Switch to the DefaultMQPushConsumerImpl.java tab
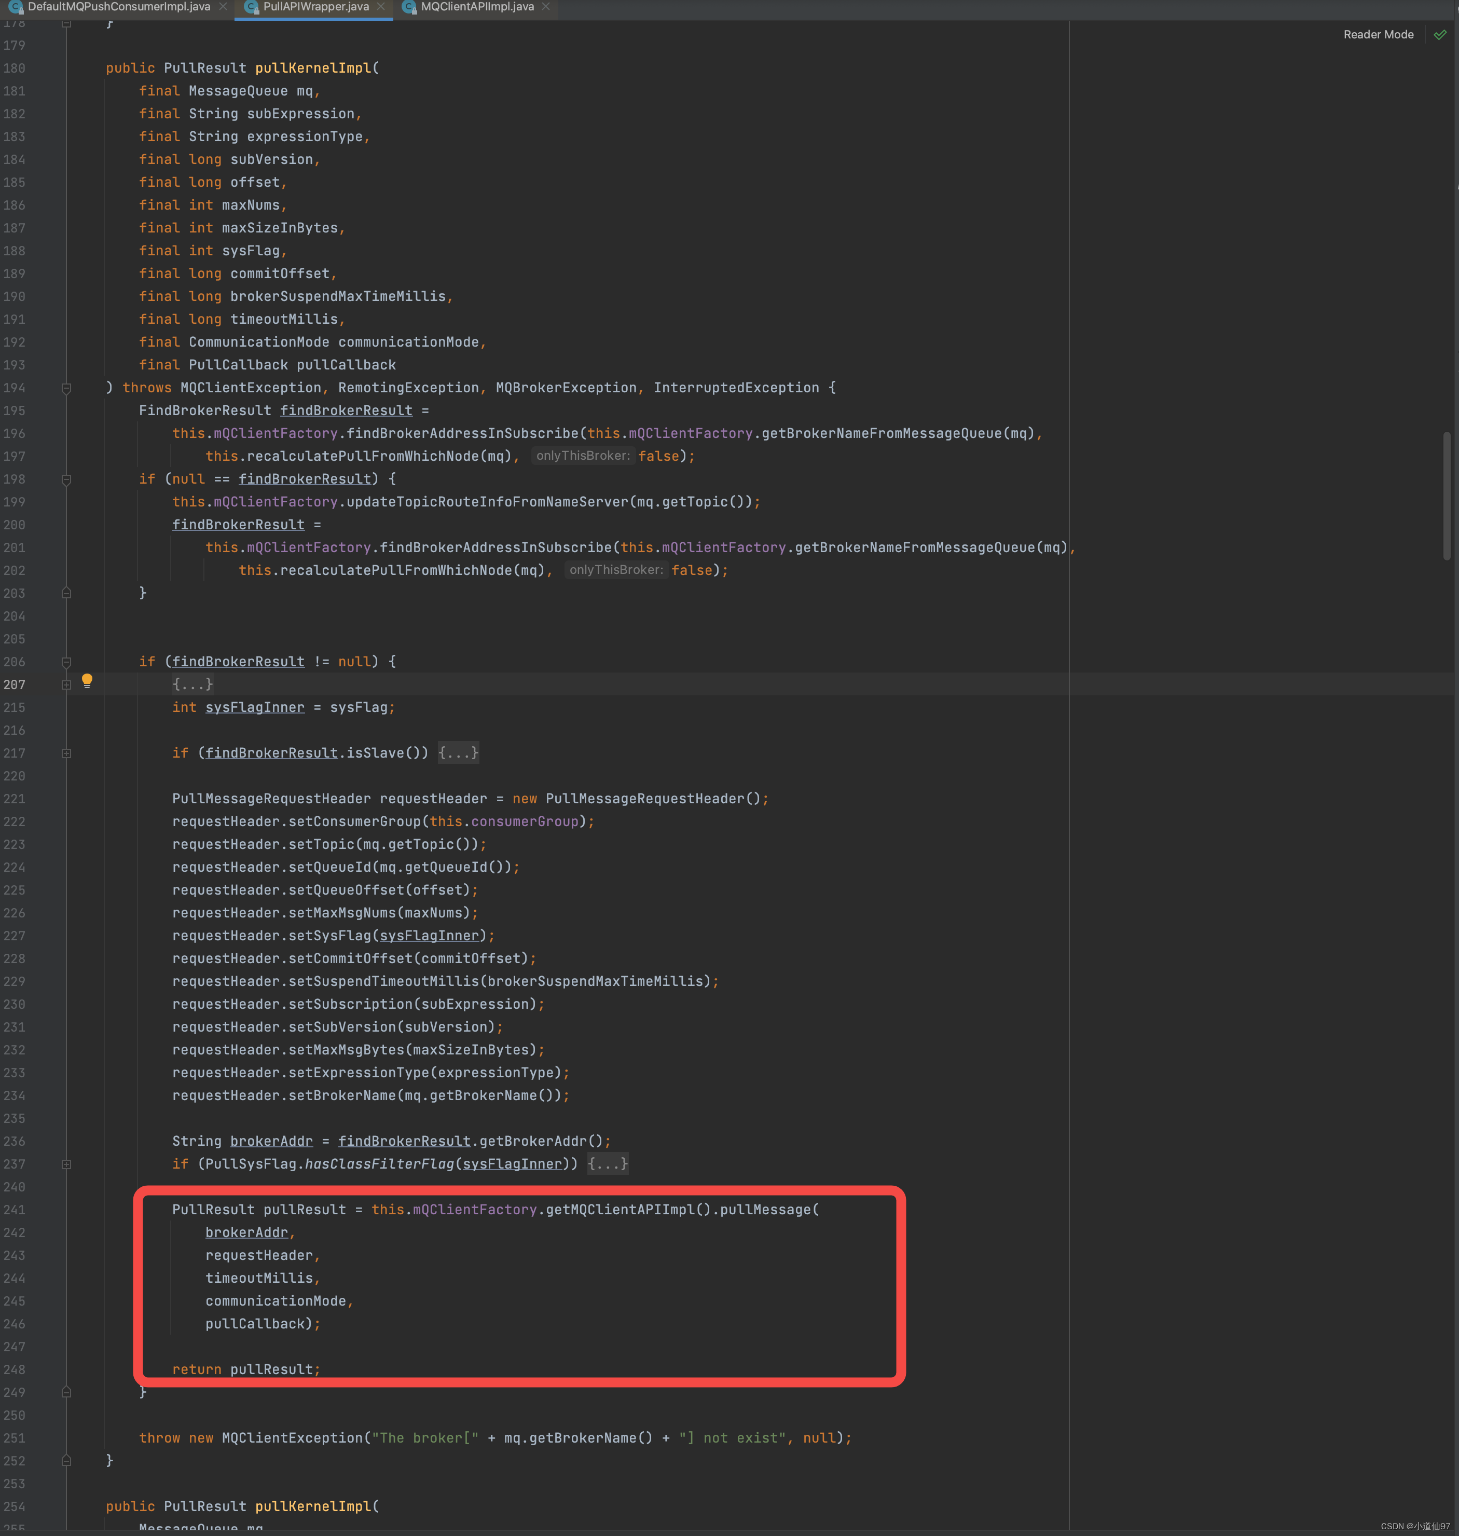Image resolution: width=1459 pixels, height=1536 pixels. 119,7
